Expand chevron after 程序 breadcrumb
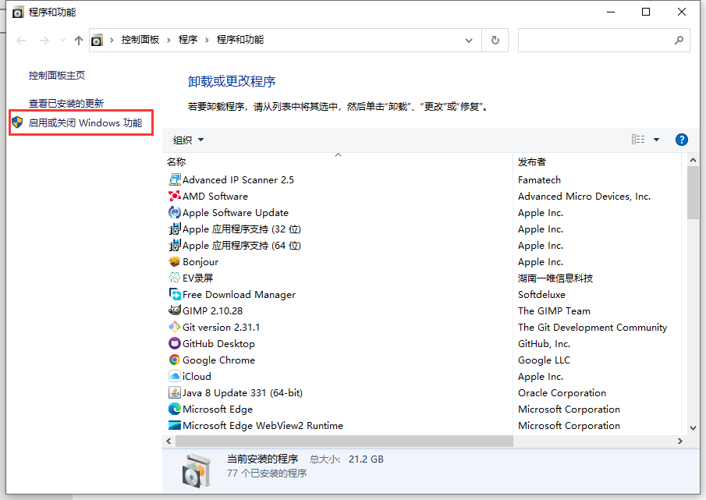The image size is (706, 500). [x=207, y=40]
